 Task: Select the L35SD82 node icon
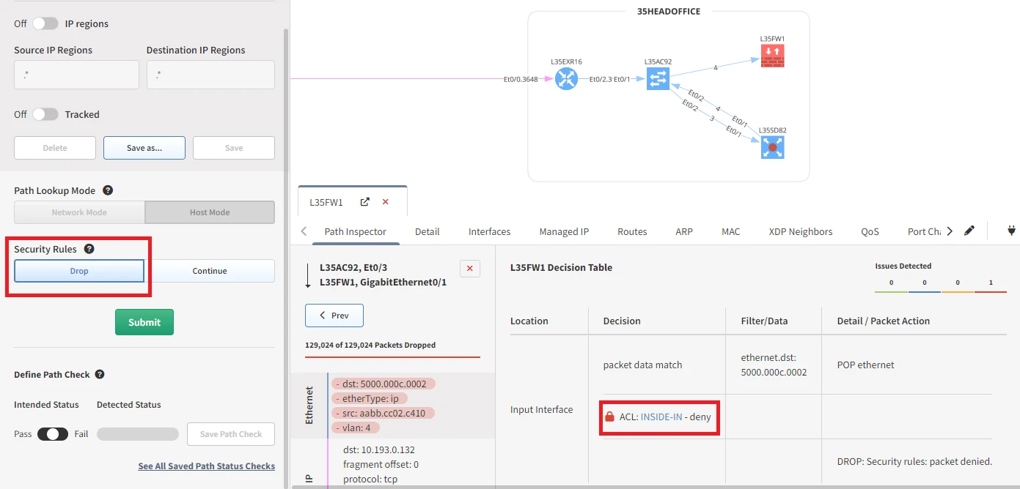click(x=772, y=147)
